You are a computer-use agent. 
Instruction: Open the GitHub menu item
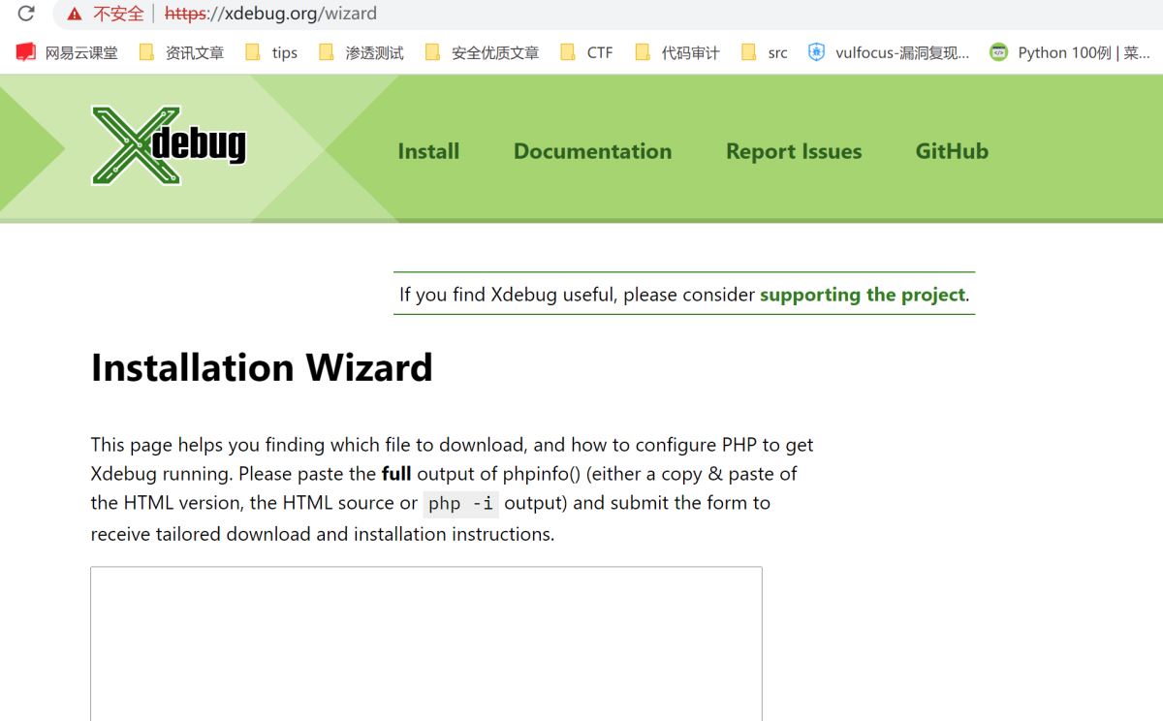pyautogui.click(x=952, y=151)
